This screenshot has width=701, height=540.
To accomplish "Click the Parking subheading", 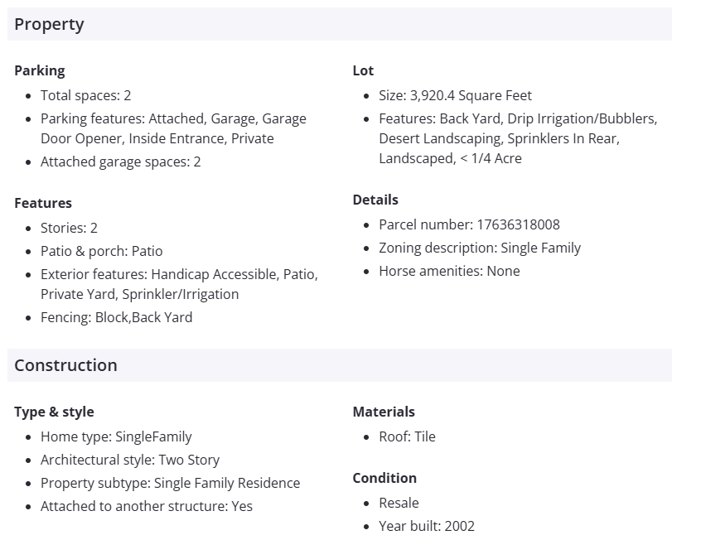I will tap(39, 70).
